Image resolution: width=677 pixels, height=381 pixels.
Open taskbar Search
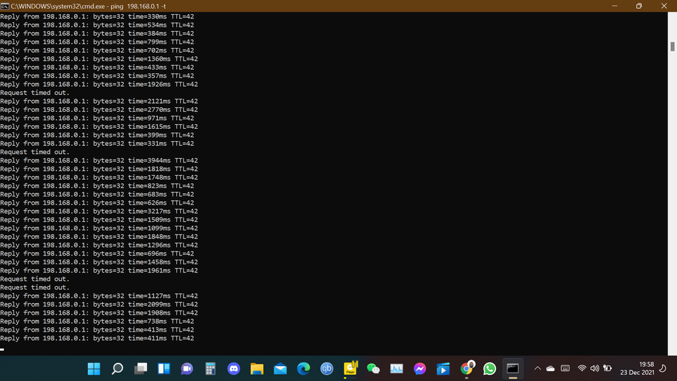click(117, 369)
